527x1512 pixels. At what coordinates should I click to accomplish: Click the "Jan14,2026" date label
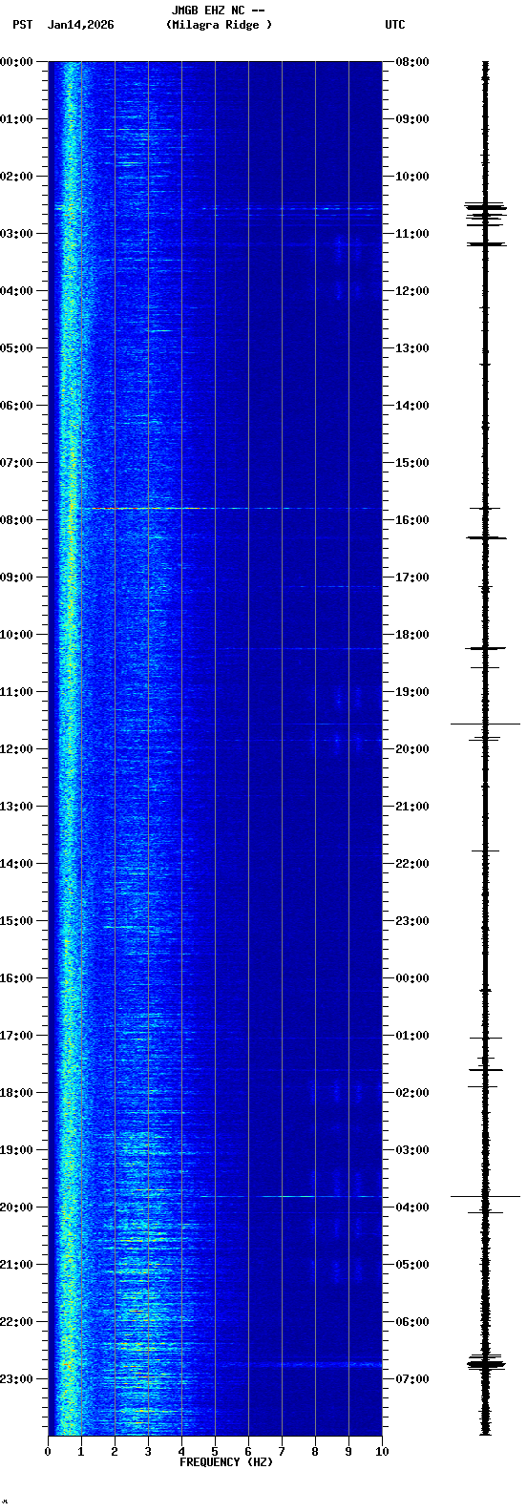80,25
